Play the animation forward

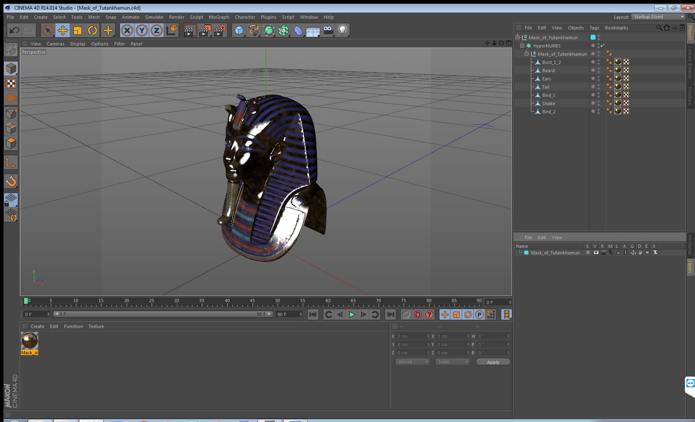(352, 314)
